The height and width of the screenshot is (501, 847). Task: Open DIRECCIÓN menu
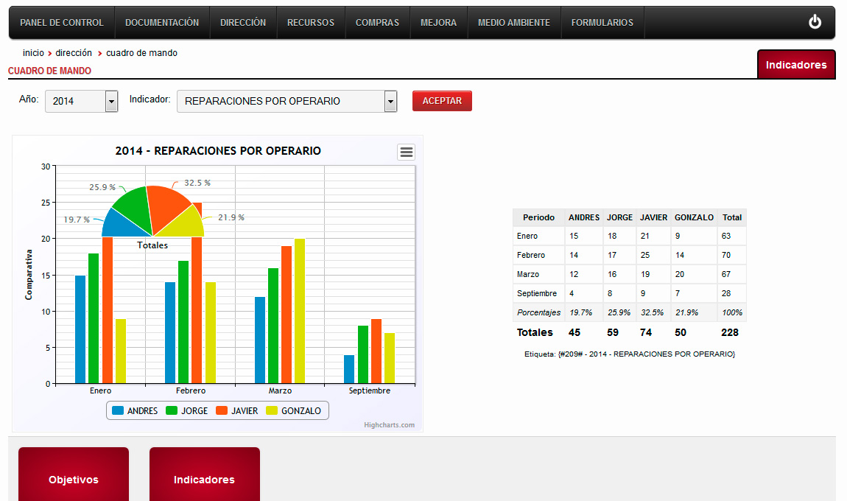[243, 23]
